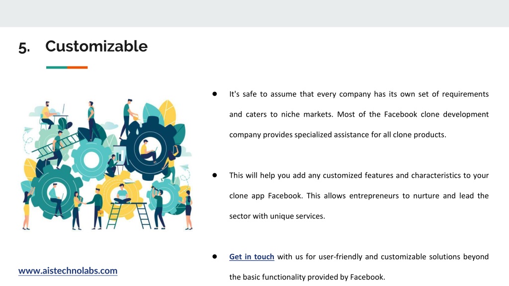The width and height of the screenshot is (509, 286).
Task: Click the slide number 5
Action: click(x=24, y=48)
